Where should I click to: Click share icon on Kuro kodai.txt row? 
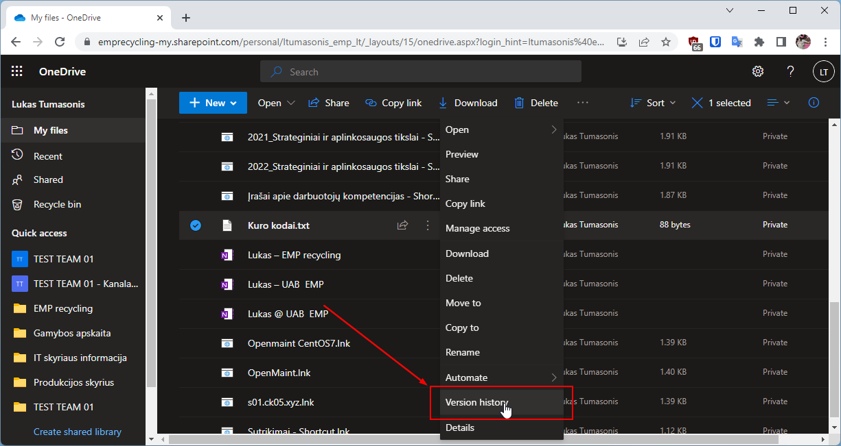click(x=403, y=225)
